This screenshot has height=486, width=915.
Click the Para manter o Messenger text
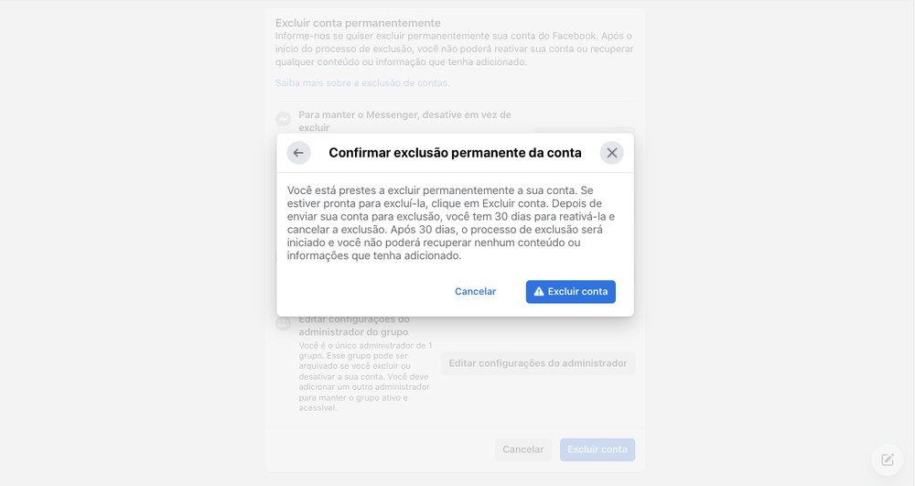405,121
